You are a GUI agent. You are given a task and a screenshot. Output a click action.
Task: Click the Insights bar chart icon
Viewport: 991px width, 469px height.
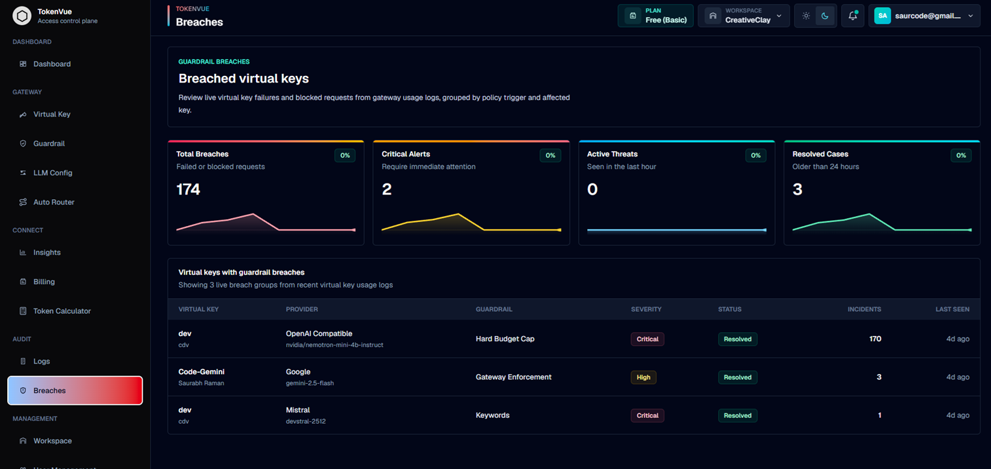(23, 253)
